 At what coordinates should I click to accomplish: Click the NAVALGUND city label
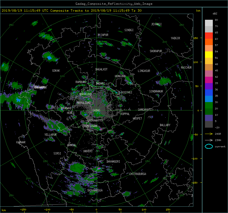click(84, 103)
